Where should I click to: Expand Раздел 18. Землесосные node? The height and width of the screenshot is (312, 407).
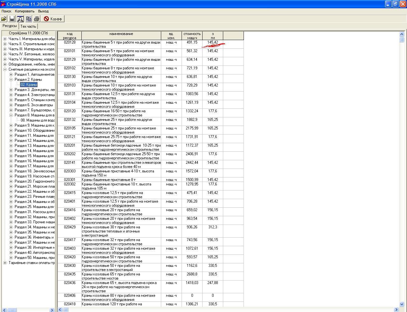11,171
